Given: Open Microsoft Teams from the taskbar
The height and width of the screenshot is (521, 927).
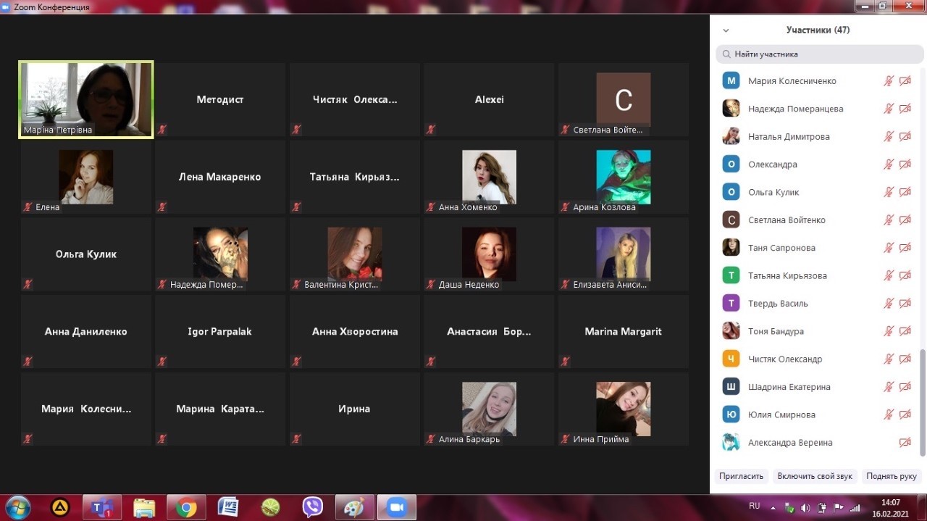Looking at the screenshot, I should point(102,507).
